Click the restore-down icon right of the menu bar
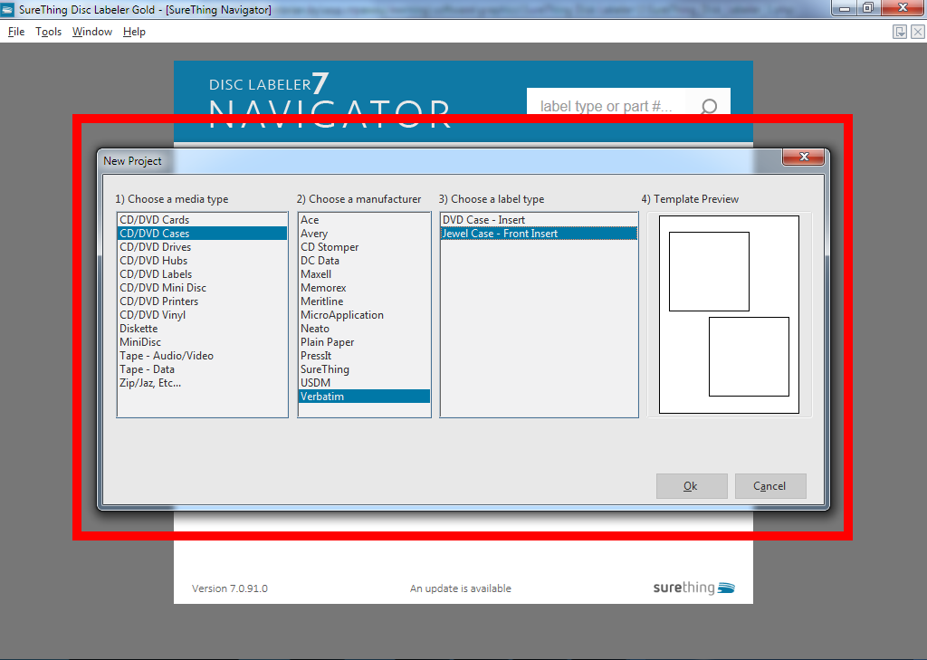 (x=900, y=32)
